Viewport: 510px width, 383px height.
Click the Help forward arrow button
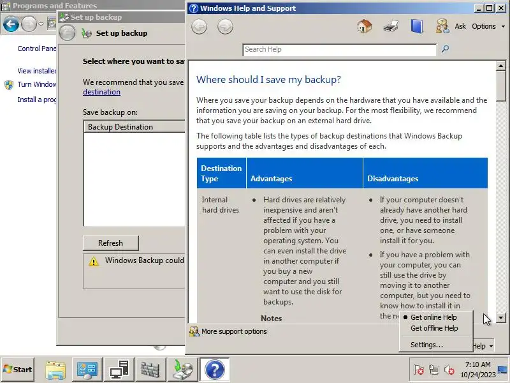click(225, 26)
